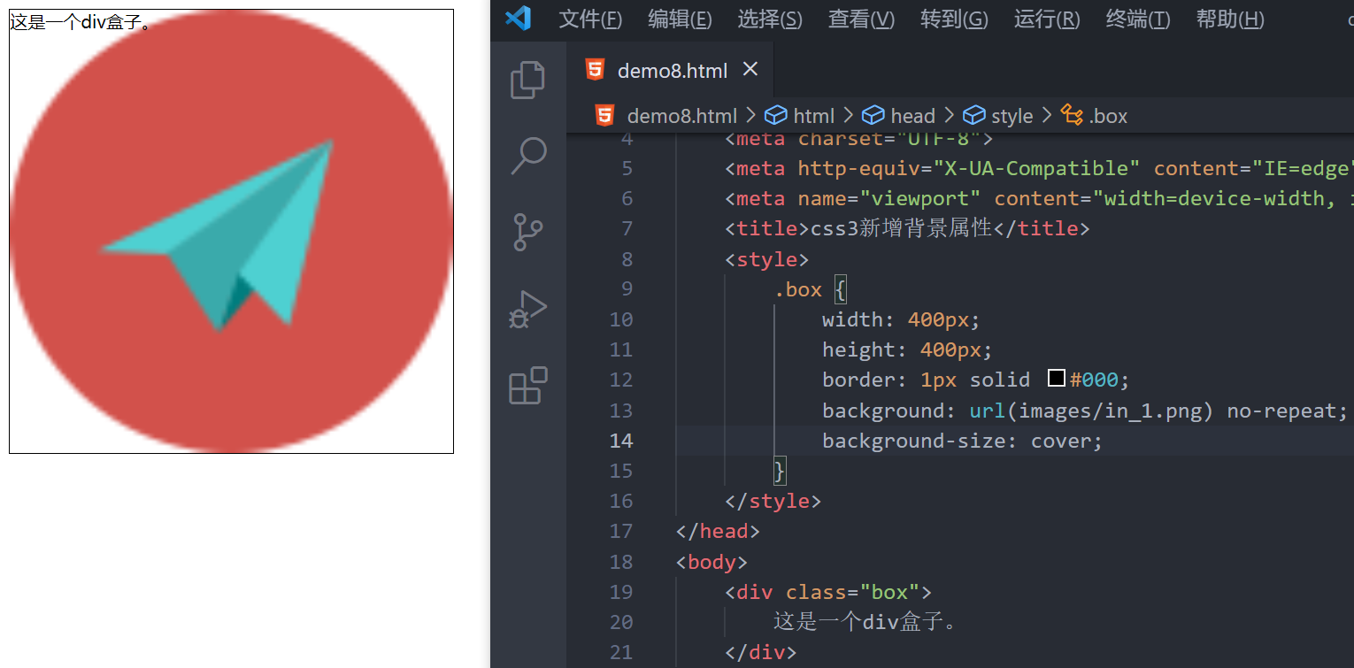The width and height of the screenshot is (1354, 668).
Task: Click the opening <style> tag
Action: [x=767, y=259]
